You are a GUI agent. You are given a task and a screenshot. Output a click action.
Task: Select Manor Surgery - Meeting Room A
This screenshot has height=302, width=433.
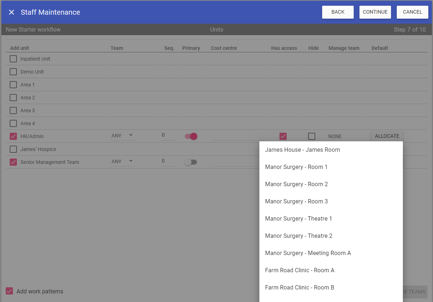click(308, 253)
